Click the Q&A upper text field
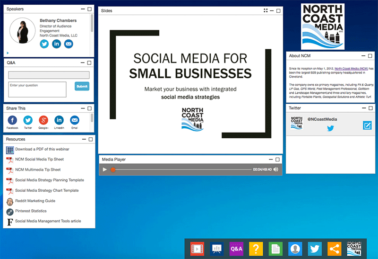 pyautogui.click(x=49, y=75)
